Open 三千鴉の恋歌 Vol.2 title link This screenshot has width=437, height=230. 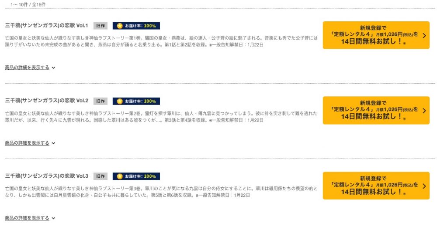pos(47,101)
